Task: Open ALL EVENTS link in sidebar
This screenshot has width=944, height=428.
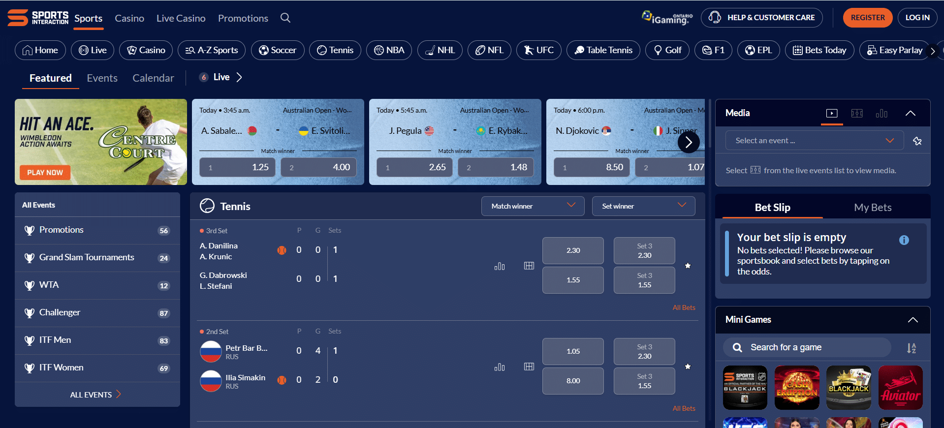Action: click(95, 395)
